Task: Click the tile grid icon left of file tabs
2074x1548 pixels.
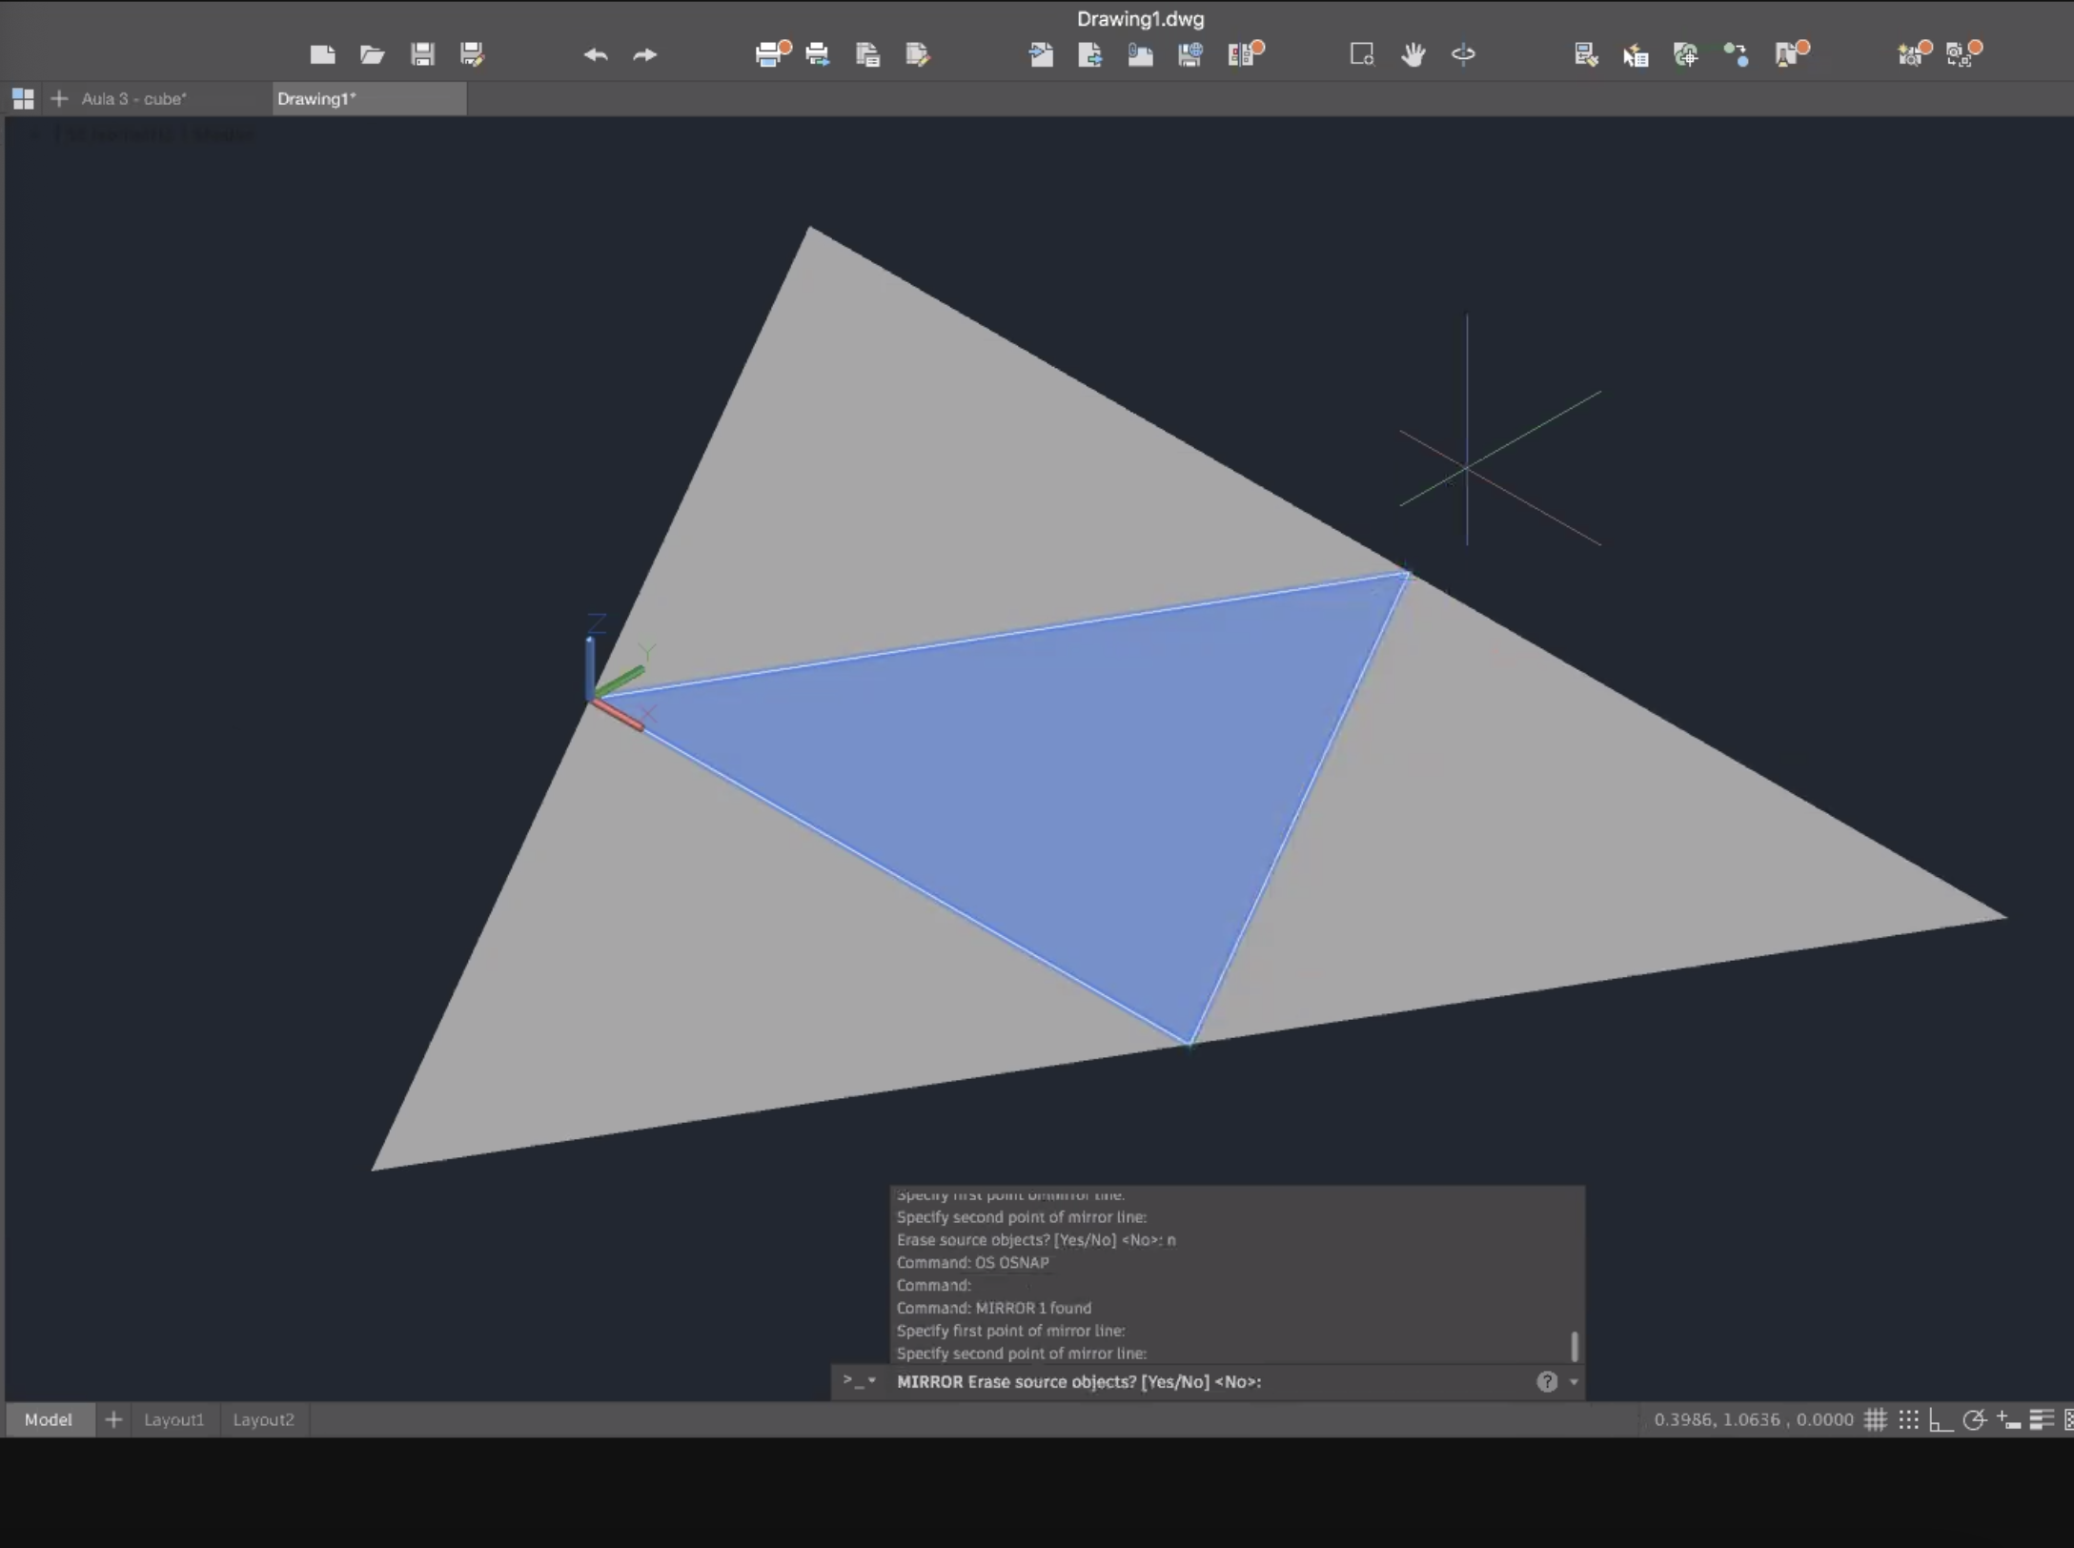Action: 23,98
